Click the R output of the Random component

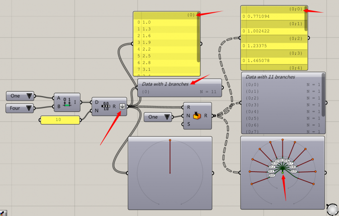[206, 115]
